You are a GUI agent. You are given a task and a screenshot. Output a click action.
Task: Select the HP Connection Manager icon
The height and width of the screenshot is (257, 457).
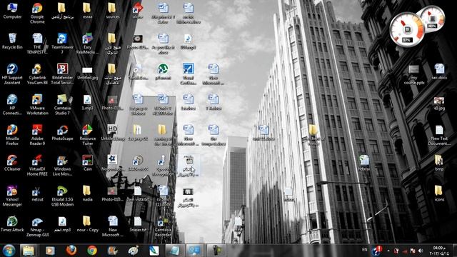coord(12,104)
